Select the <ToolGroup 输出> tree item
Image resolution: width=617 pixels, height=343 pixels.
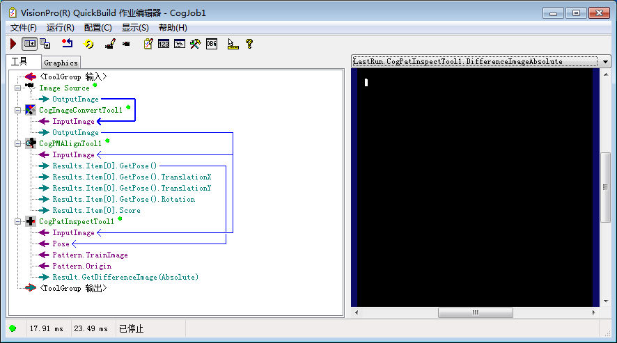click(x=73, y=288)
